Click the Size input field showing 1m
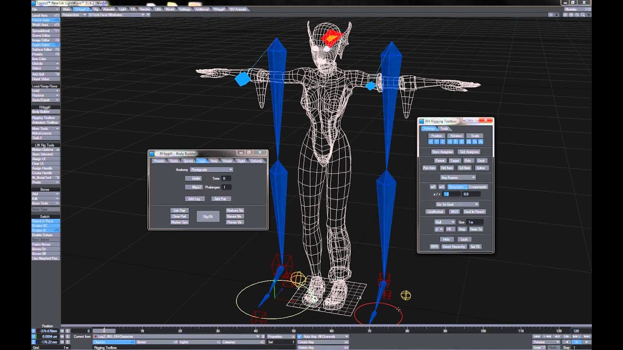This screenshot has height=350, width=623. (x=475, y=222)
